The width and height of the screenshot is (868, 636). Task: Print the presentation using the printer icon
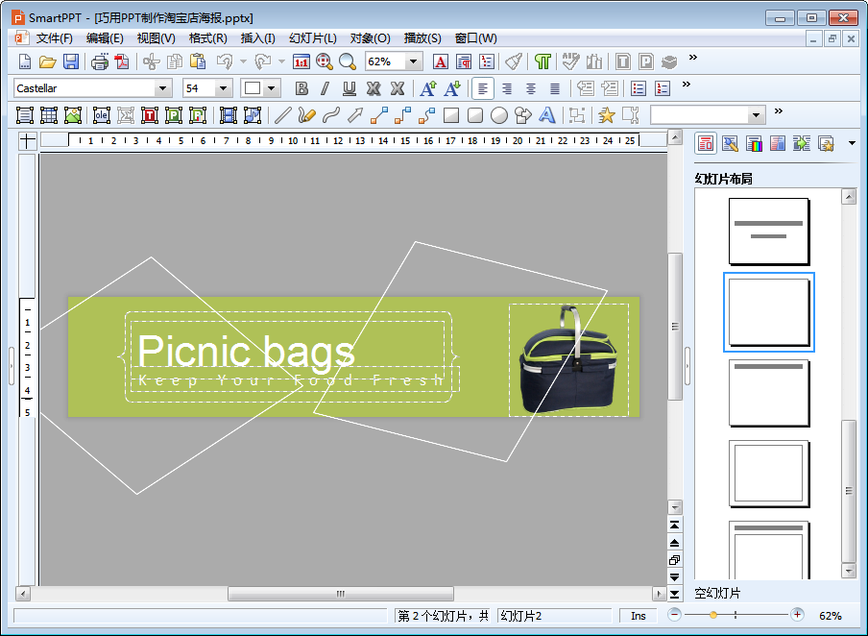tap(100, 61)
